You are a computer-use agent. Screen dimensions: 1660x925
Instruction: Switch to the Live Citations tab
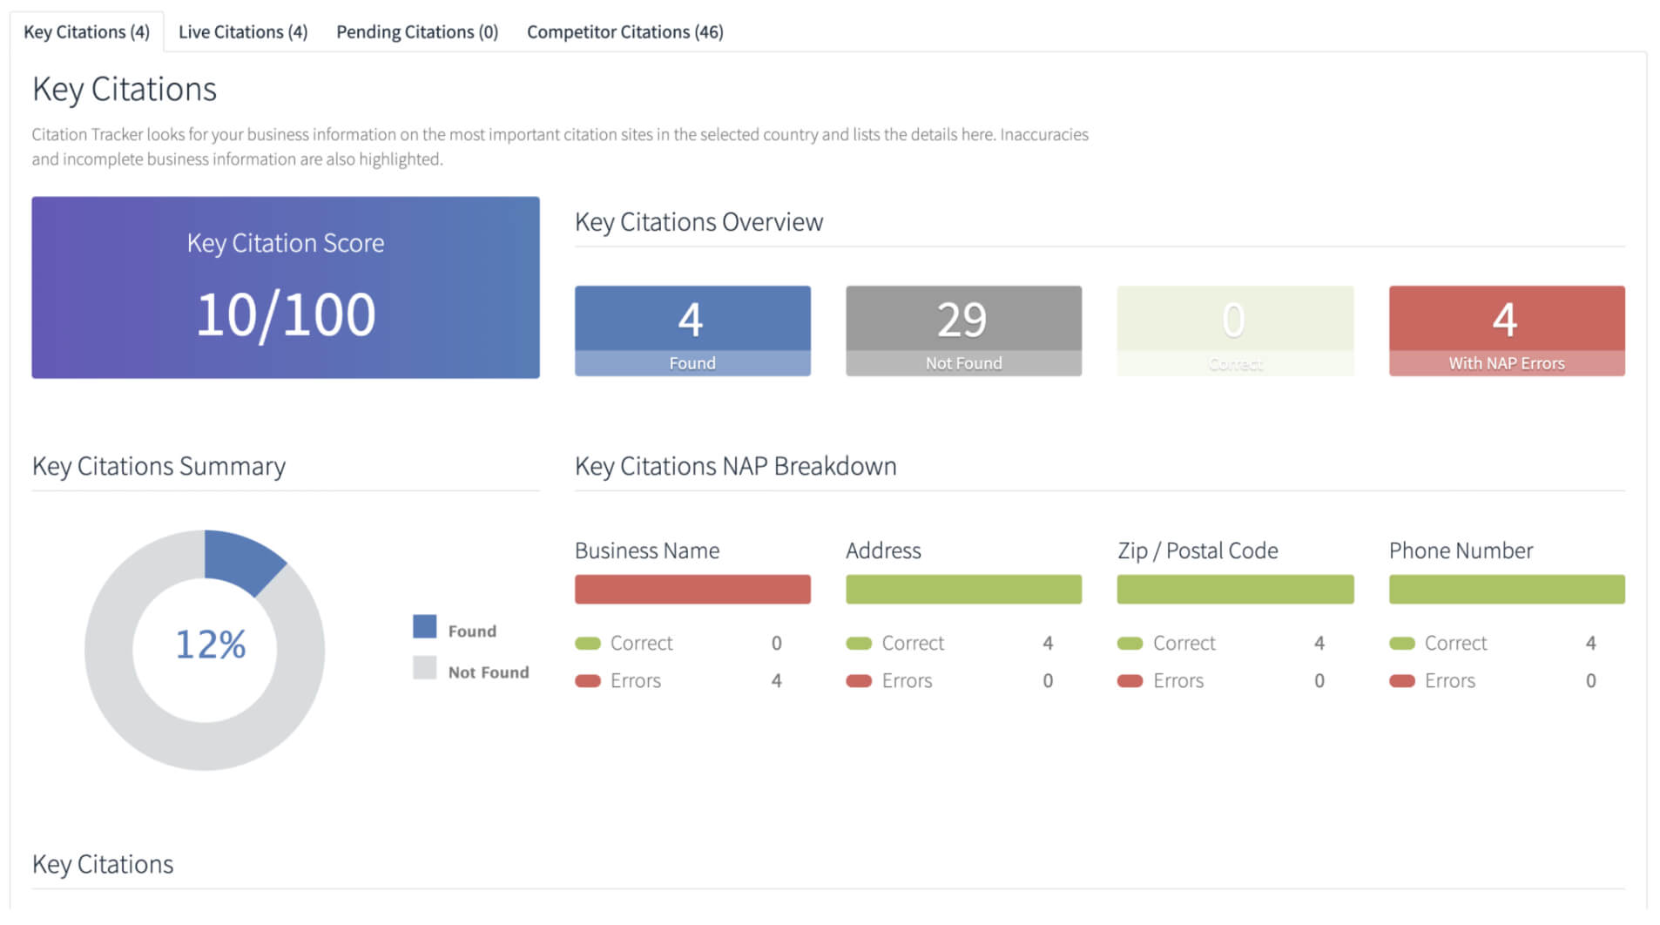tap(242, 32)
